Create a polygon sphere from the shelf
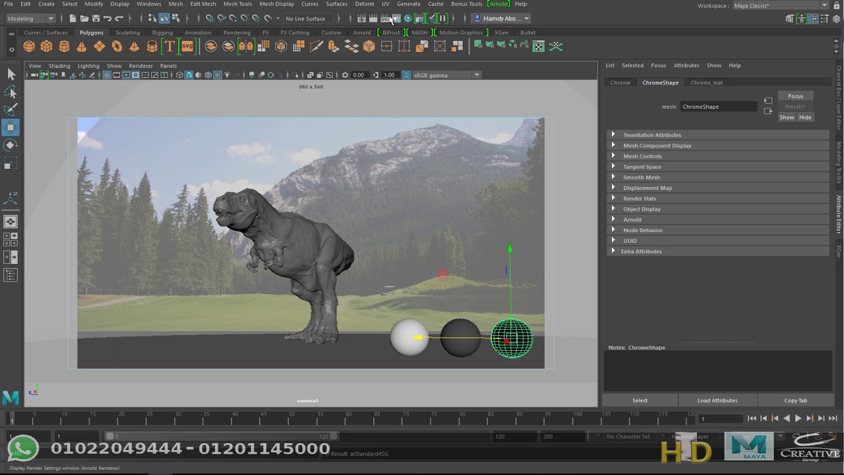This screenshot has height=475, width=844. tap(29, 46)
